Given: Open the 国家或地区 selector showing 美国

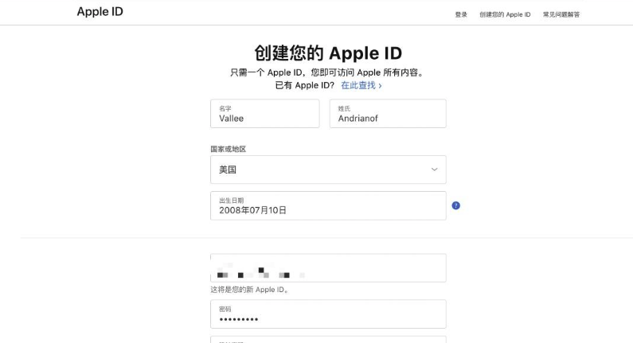Looking at the screenshot, I should pos(327,170).
